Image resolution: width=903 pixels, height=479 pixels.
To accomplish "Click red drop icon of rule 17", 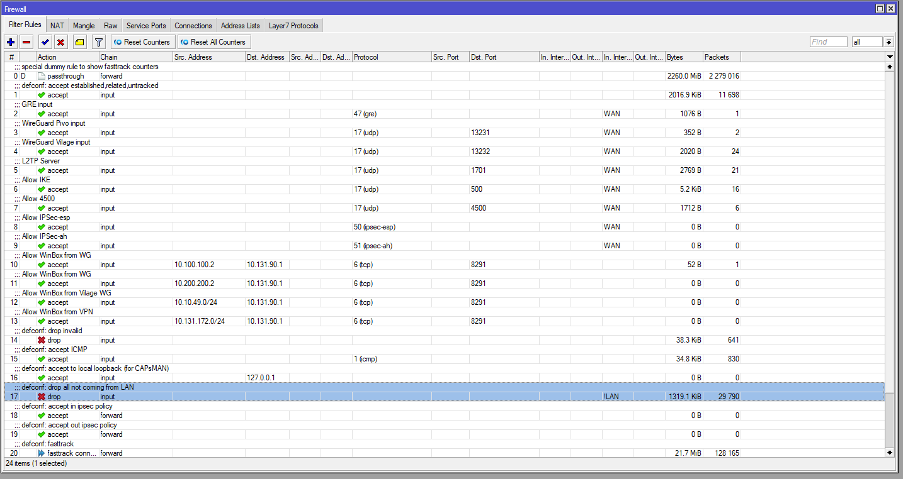I will [42, 397].
